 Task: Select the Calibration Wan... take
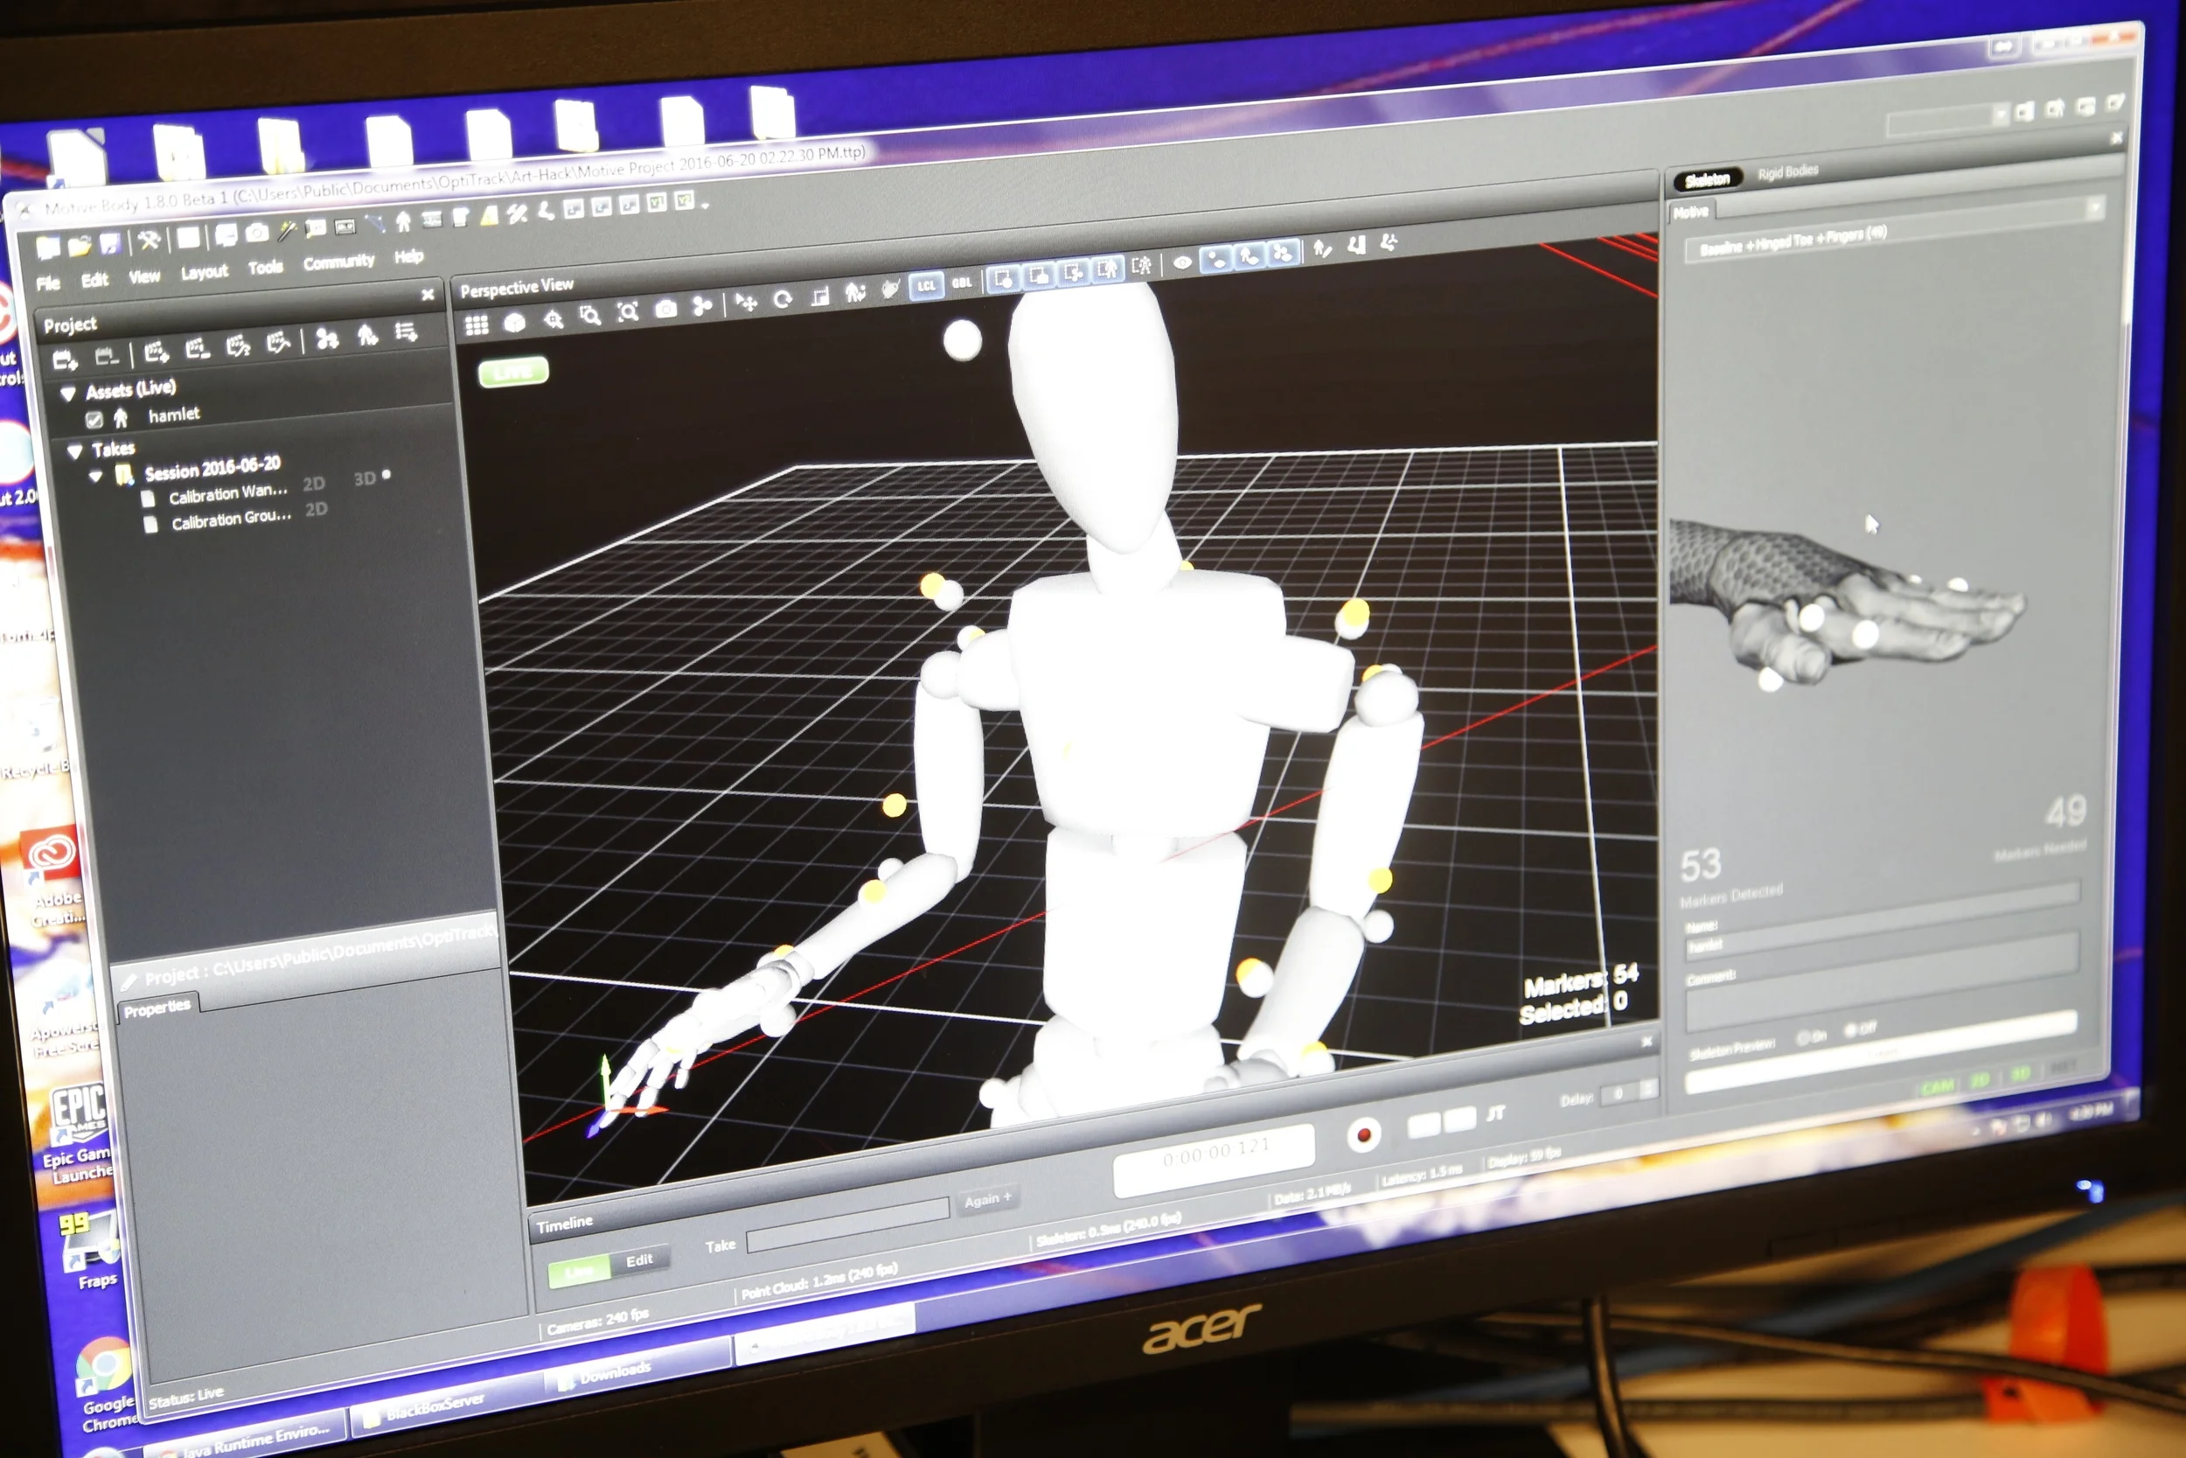(227, 494)
